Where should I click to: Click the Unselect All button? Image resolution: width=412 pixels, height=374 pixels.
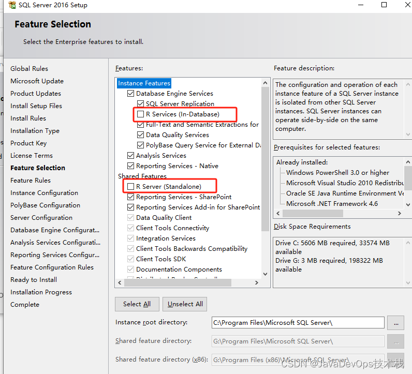[x=185, y=304]
